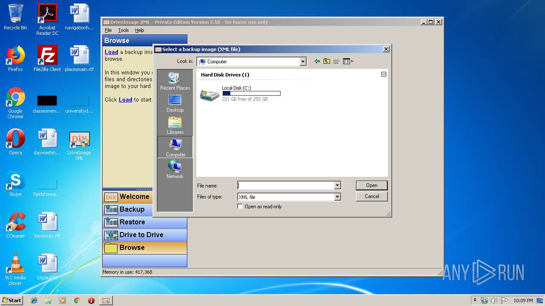Click the 'Memory in use: 417,368' status text
The image size is (545, 306).
127,272
